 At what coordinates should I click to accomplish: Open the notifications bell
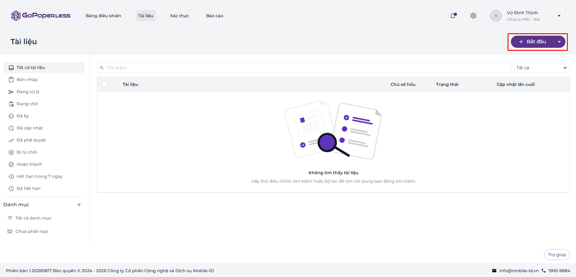click(453, 16)
